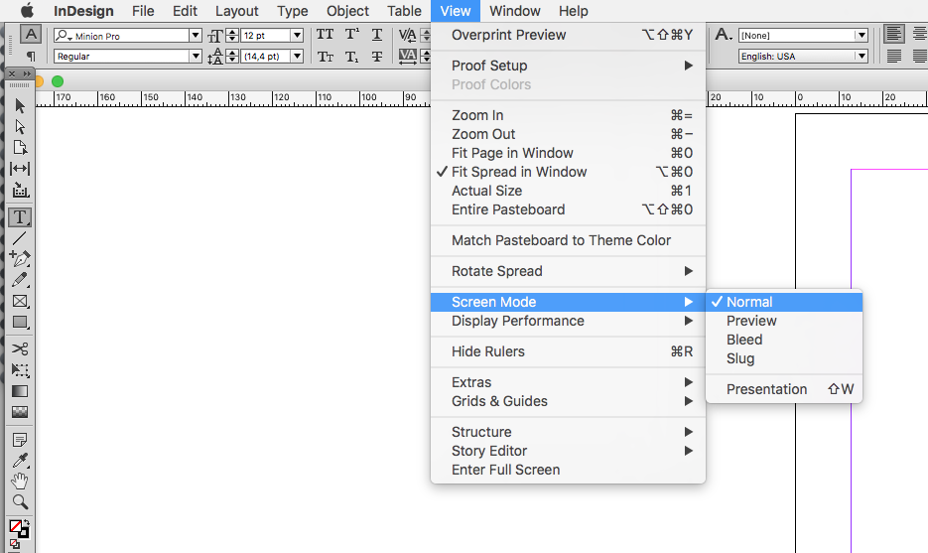Select the Free Transform tool

(20, 370)
